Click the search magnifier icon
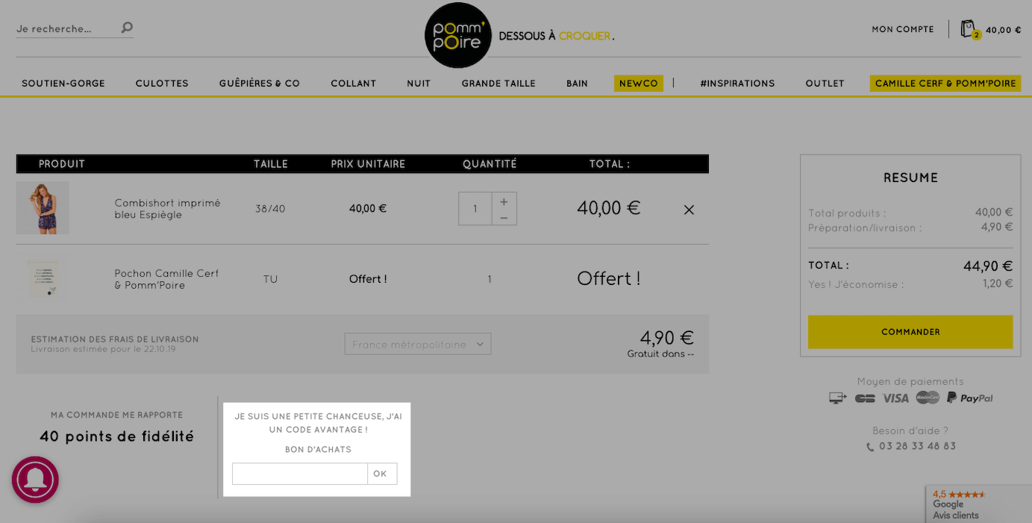The width and height of the screenshot is (1032, 523). 127,28
